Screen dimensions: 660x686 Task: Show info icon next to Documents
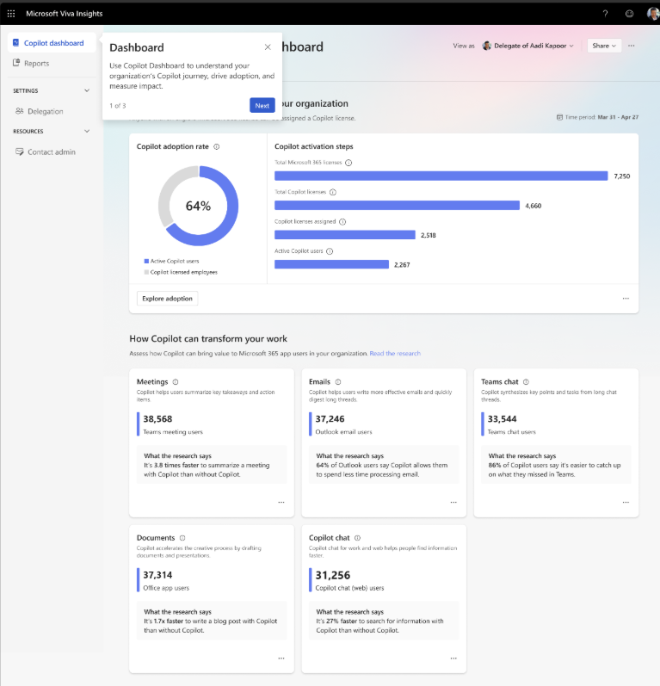[x=182, y=538]
